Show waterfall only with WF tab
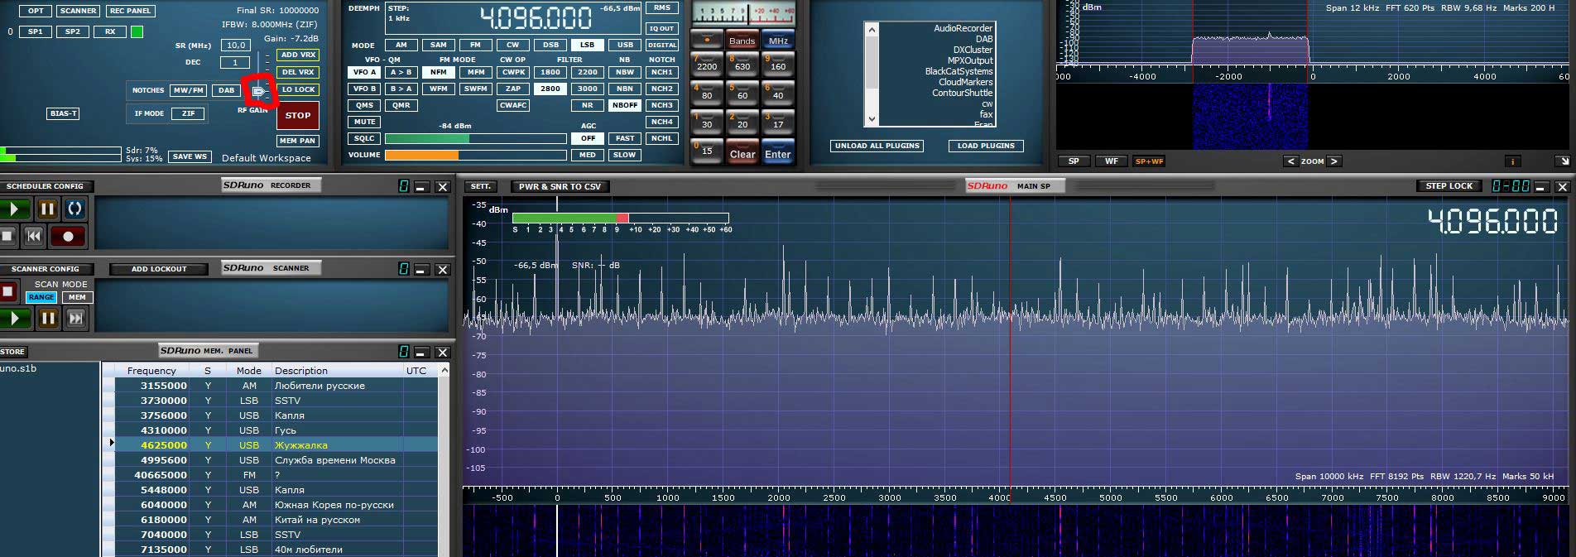 pyautogui.click(x=1112, y=161)
